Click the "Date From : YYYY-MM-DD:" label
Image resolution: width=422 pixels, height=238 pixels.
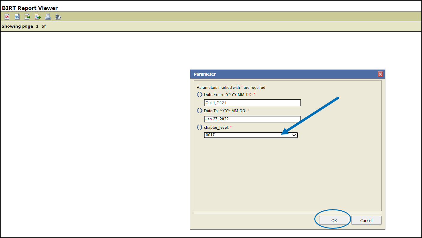pyautogui.click(x=229, y=95)
